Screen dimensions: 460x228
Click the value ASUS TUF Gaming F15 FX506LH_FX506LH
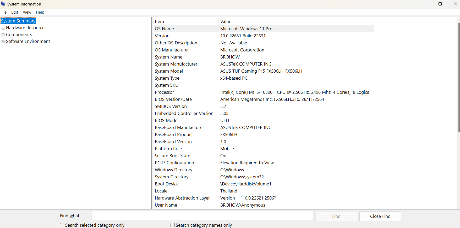pyautogui.click(x=261, y=71)
